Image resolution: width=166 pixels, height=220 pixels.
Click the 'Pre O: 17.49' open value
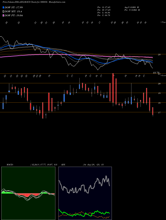tap(104, 7)
